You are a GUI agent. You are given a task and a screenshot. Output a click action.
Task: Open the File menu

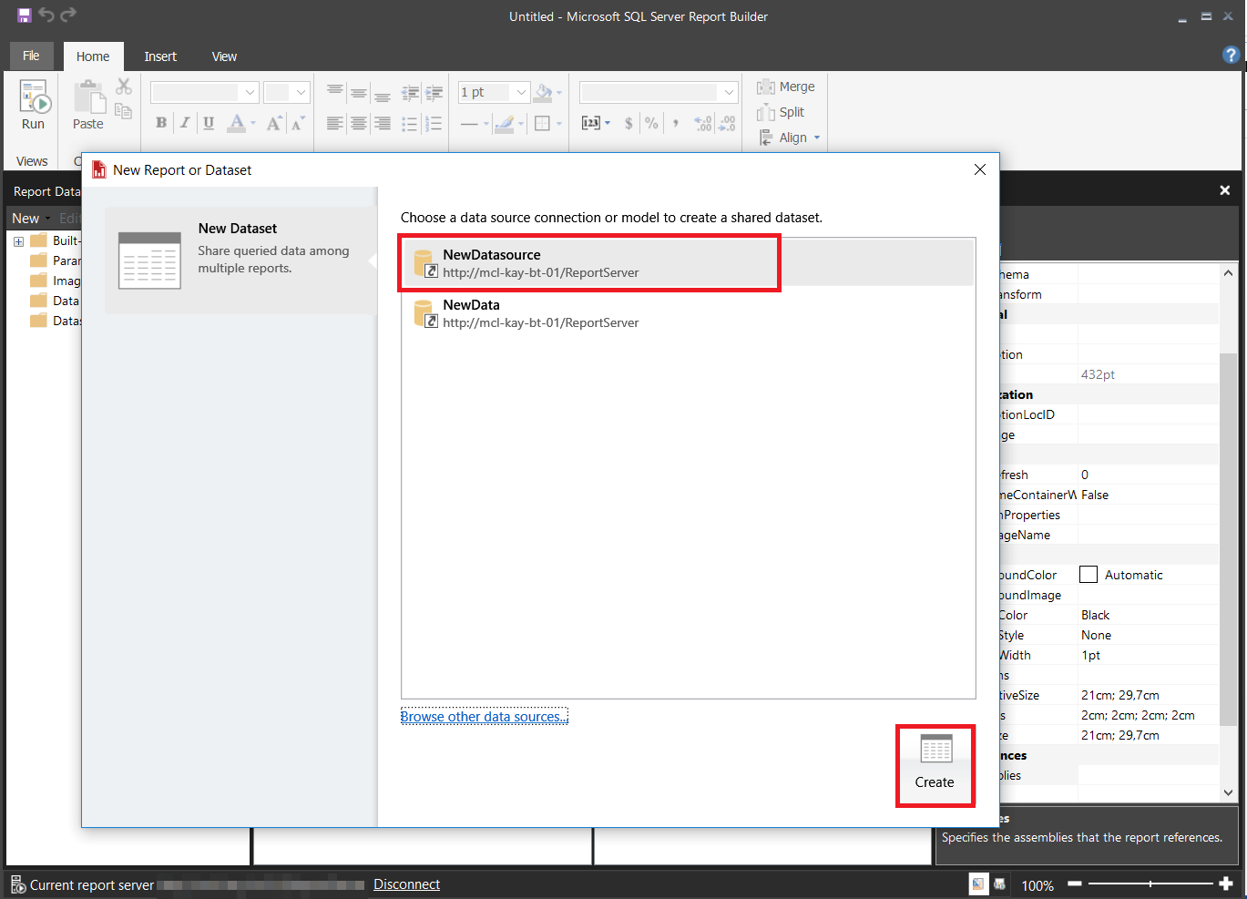32,56
